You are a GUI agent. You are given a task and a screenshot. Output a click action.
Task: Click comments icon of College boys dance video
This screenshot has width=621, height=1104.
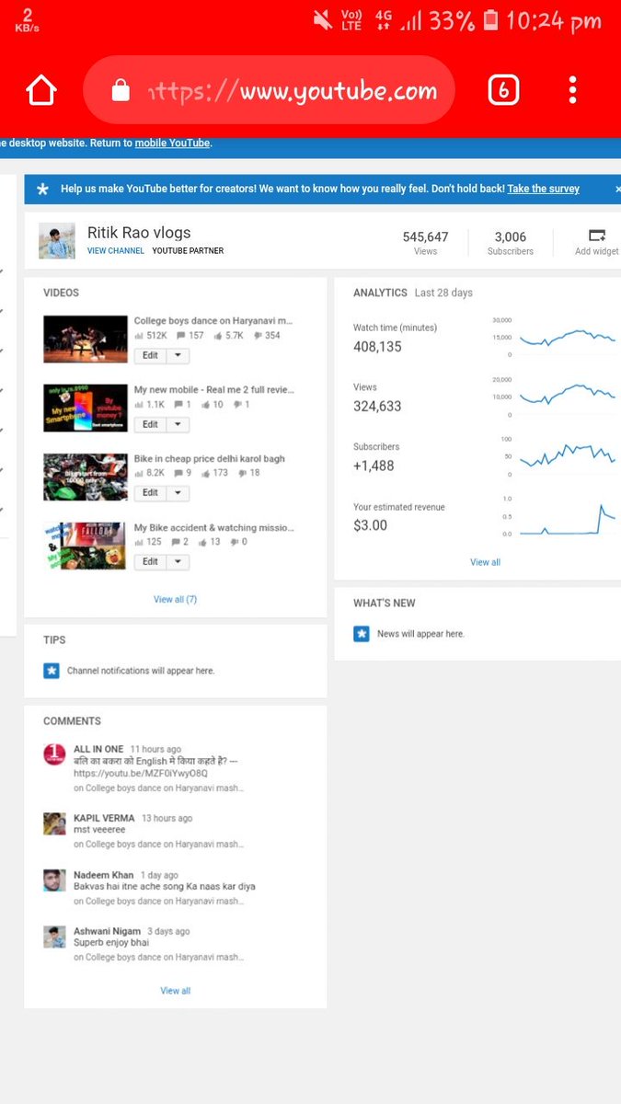[180, 336]
